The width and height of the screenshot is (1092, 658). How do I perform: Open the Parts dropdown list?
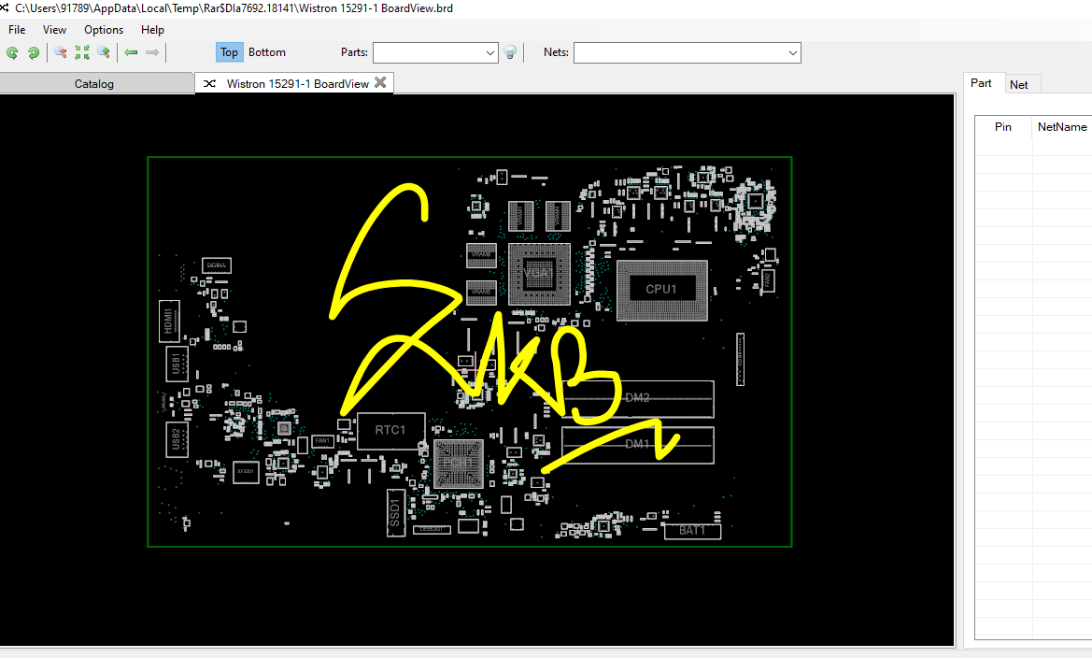click(489, 53)
